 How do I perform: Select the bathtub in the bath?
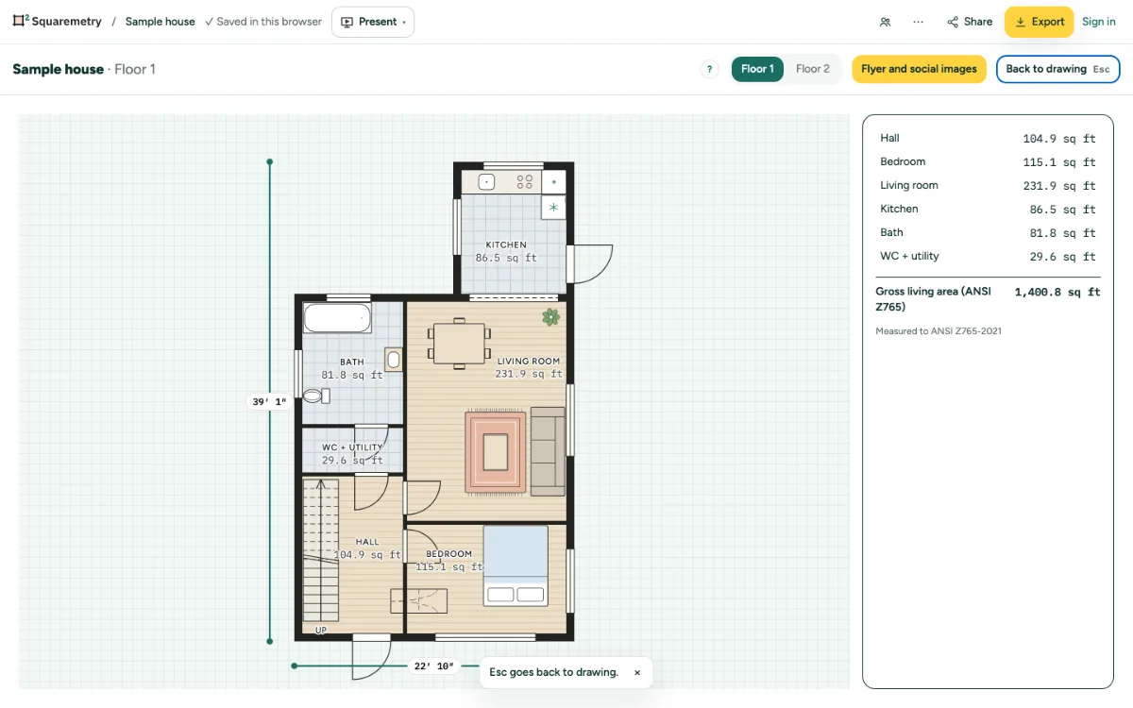click(x=336, y=318)
